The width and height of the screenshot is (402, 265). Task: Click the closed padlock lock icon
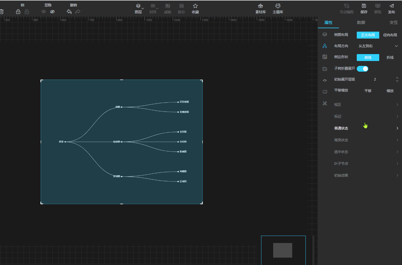click(x=18, y=12)
